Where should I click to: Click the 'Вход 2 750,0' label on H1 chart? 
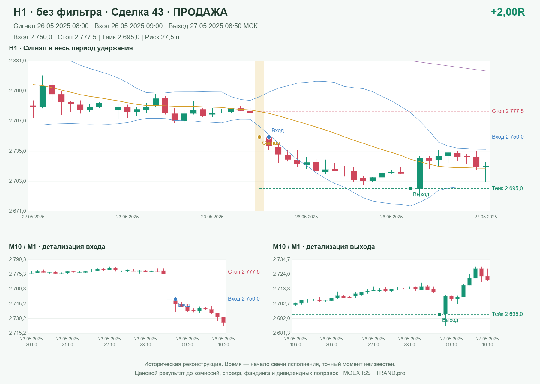(508, 137)
